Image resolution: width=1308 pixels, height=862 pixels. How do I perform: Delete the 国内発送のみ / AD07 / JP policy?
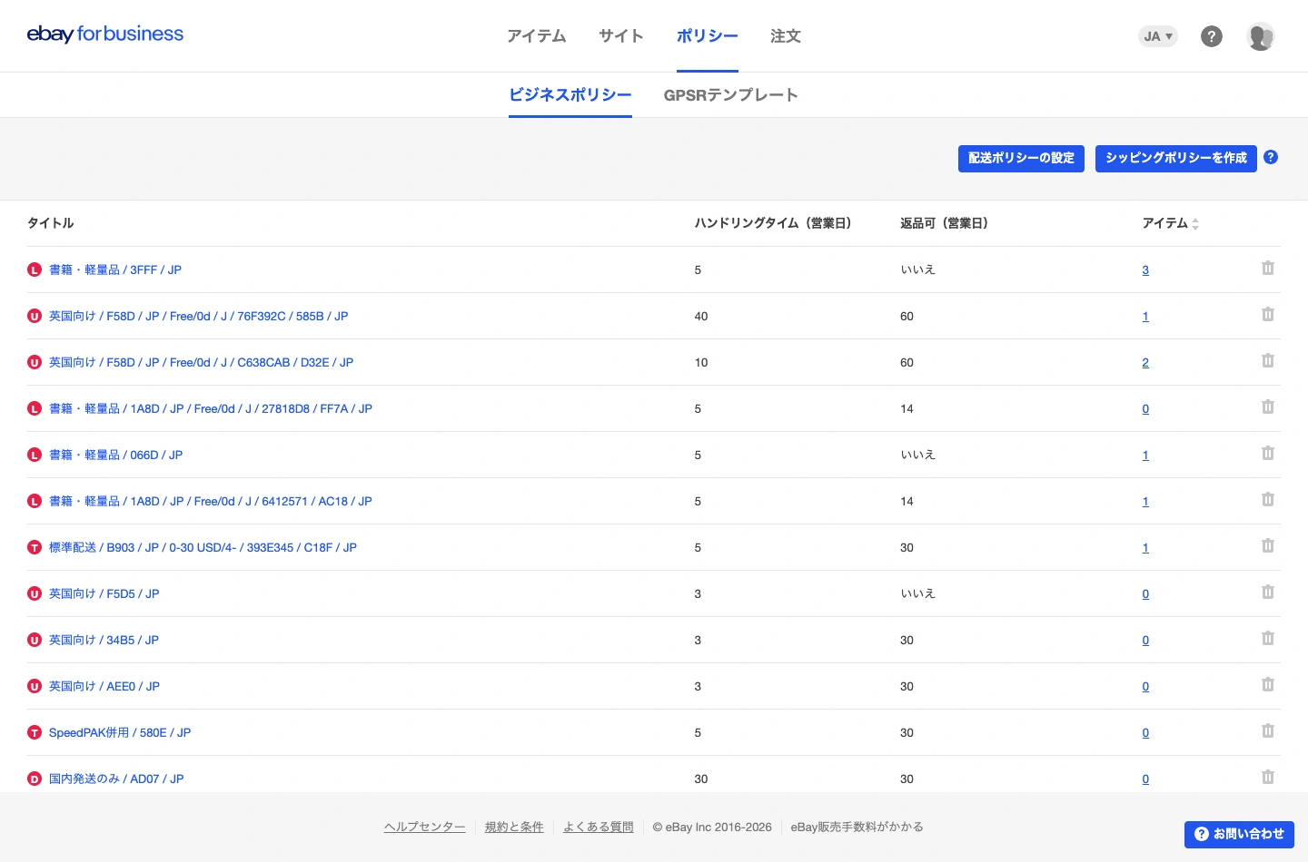(x=1268, y=778)
